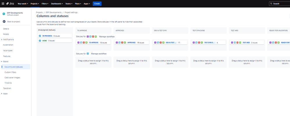The width and height of the screenshot is (290, 116).
Task: Expand the Apps section in the sidebar
Action: tap(2, 93)
